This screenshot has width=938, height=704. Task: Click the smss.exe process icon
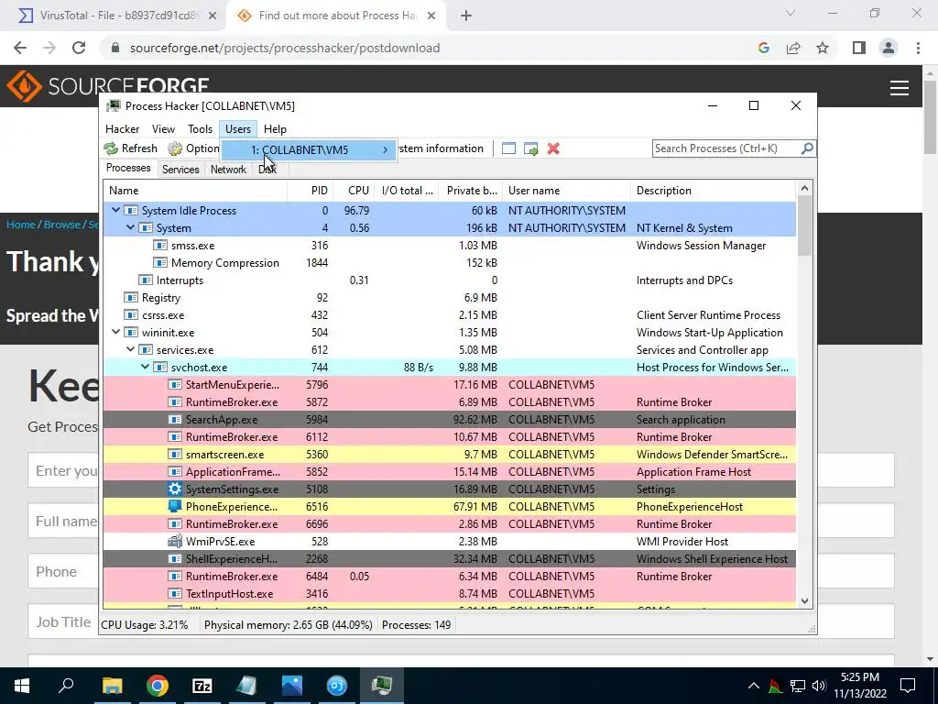pos(159,246)
